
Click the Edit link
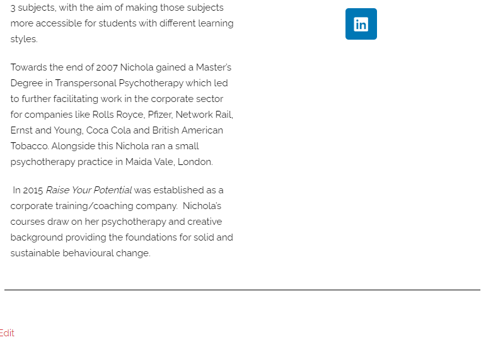[7, 333]
